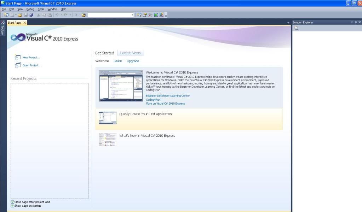Open the Coding4Fun link
The width and height of the screenshot is (362, 212).
coord(153,100)
